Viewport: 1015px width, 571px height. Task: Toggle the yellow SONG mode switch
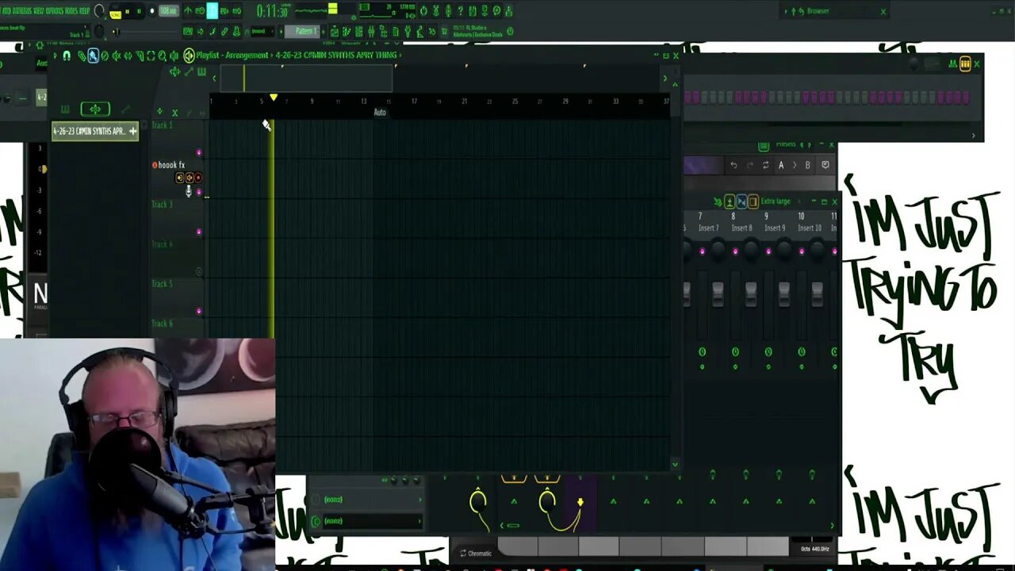[x=115, y=15]
